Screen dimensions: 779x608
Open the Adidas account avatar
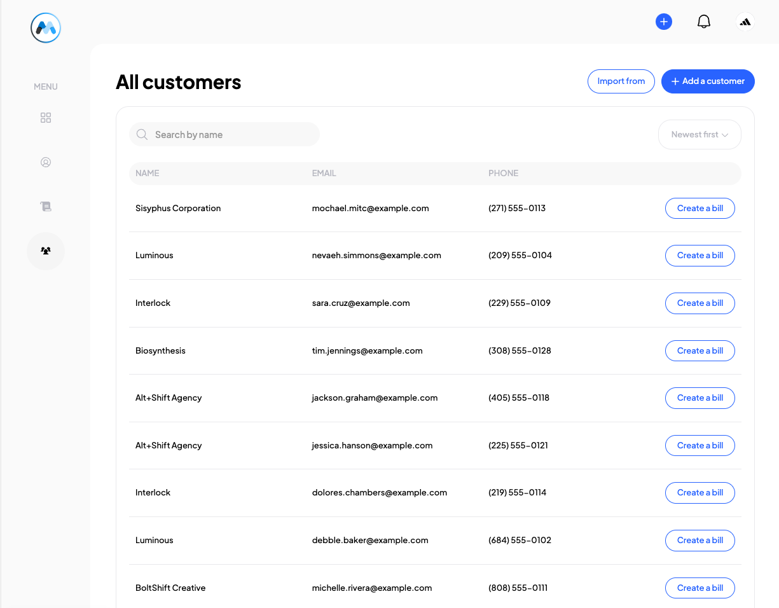click(745, 22)
